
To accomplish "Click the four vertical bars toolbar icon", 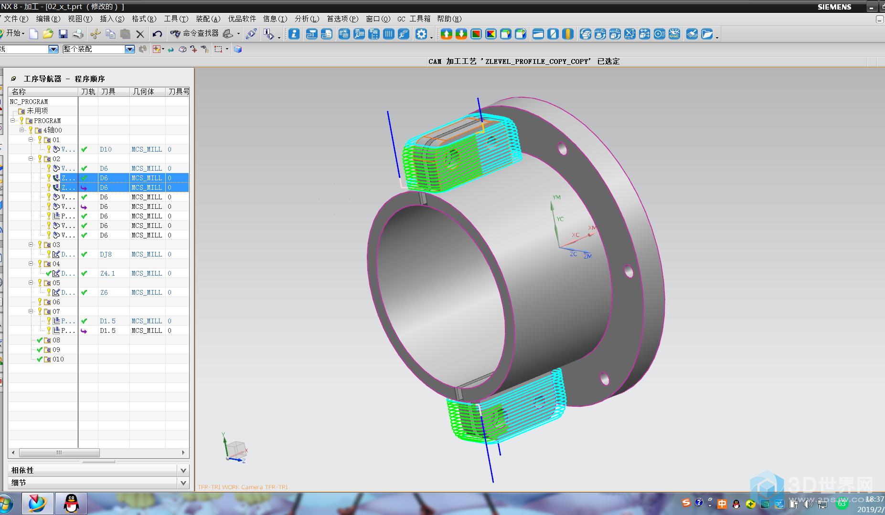I will click(389, 34).
